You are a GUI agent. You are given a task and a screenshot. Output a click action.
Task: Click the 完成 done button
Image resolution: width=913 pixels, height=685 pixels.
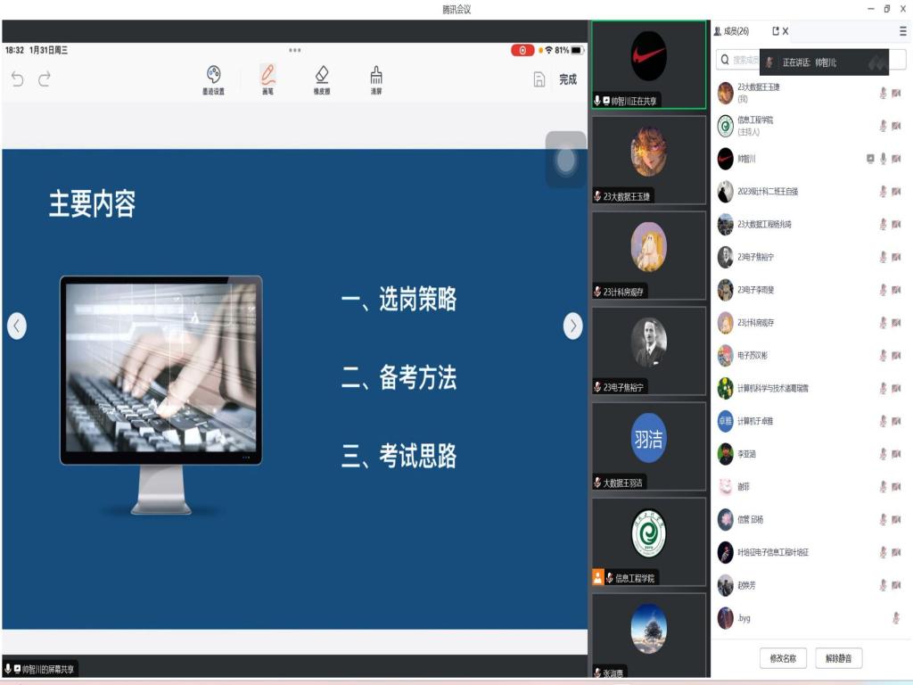tap(568, 79)
